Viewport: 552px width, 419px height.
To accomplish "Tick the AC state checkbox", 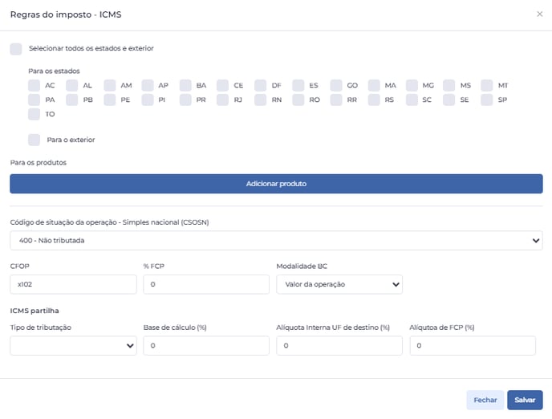I will point(34,86).
